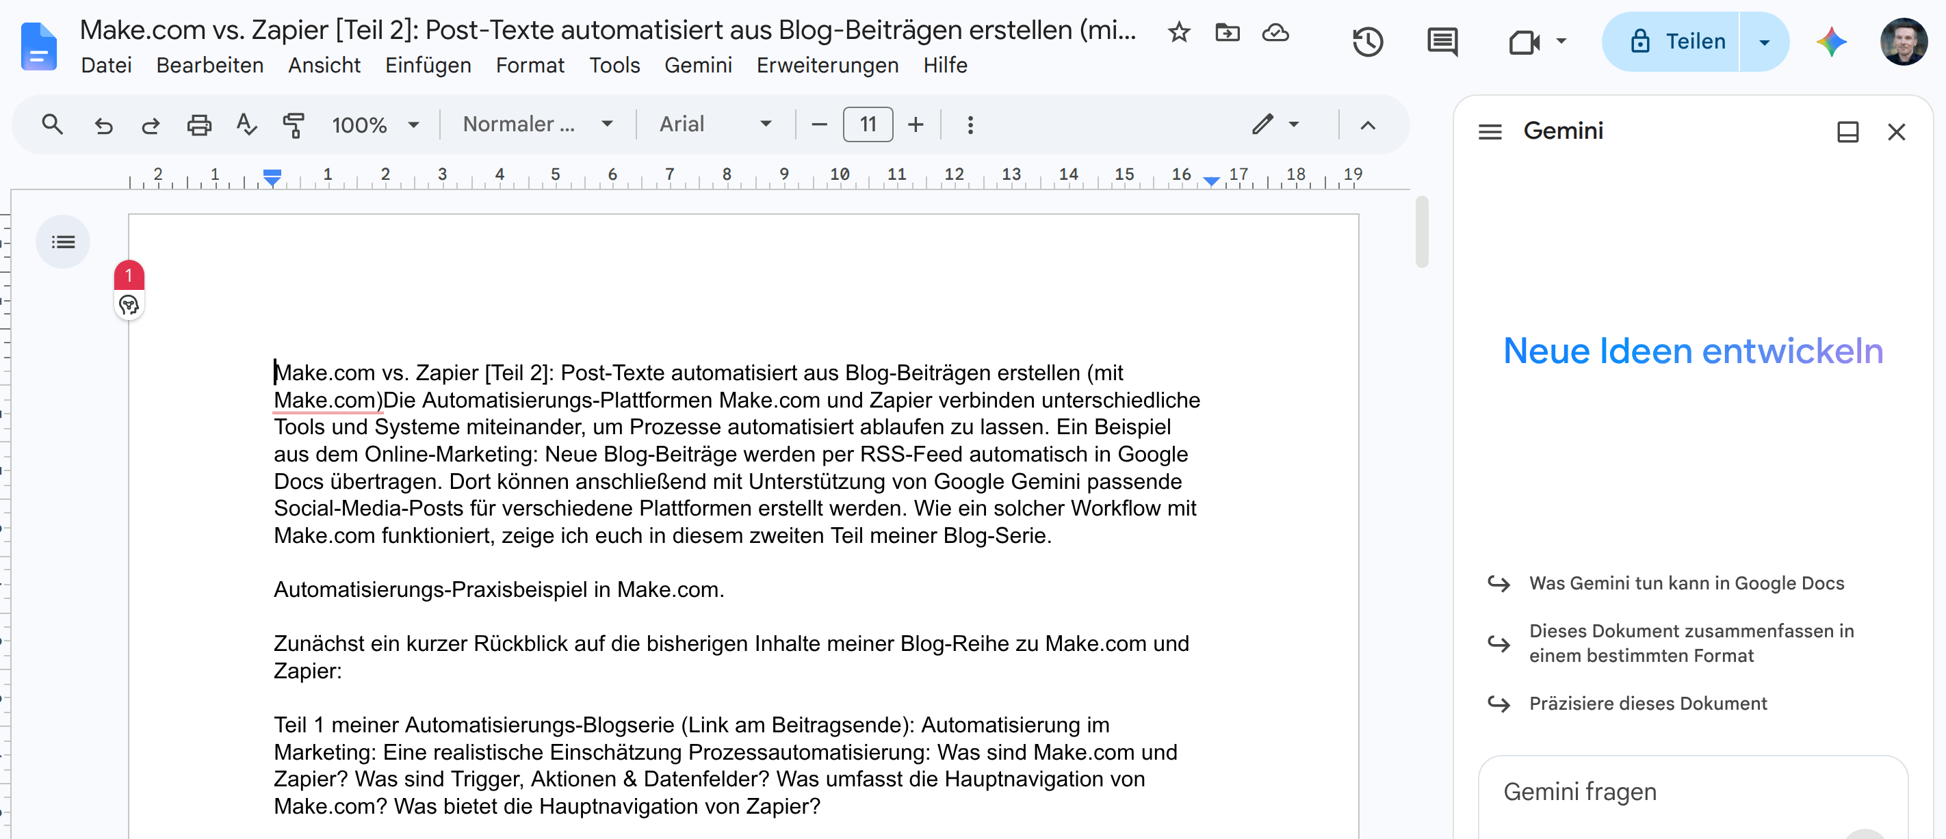Expand Teilen share options arrow
This screenshot has width=1946, height=839.
(1764, 42)
